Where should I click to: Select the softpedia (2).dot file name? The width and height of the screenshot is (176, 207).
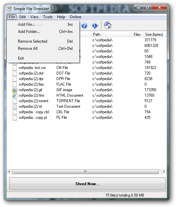(31, 74)
